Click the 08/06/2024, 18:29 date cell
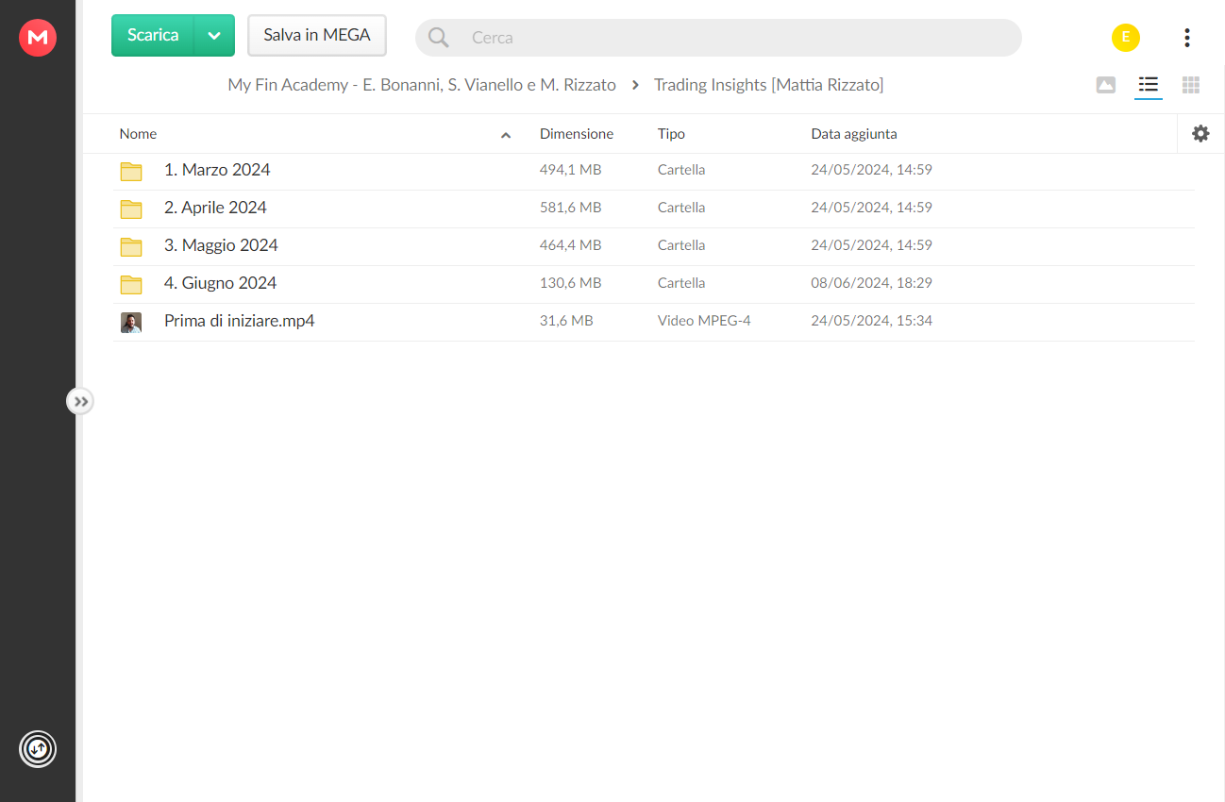Viewport: 1225px width, 802px height. (871, 283)
